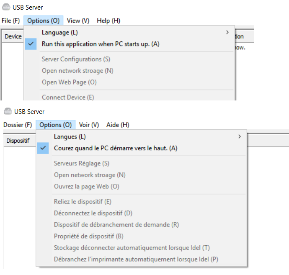Open the File (F) menu
Image resolution: width=289 pixels, height=275 pixels.
click(10, 21)
